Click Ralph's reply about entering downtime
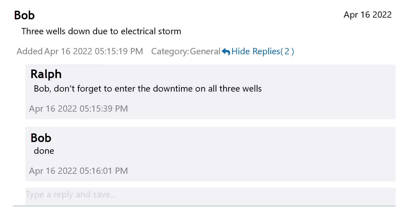This screenshot has width=408, height=217. (148, 89)
